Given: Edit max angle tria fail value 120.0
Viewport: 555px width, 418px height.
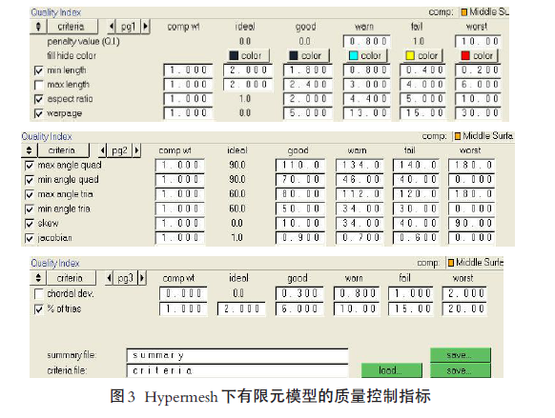Looking at the screenshot, I should click(x=416, y=194).
